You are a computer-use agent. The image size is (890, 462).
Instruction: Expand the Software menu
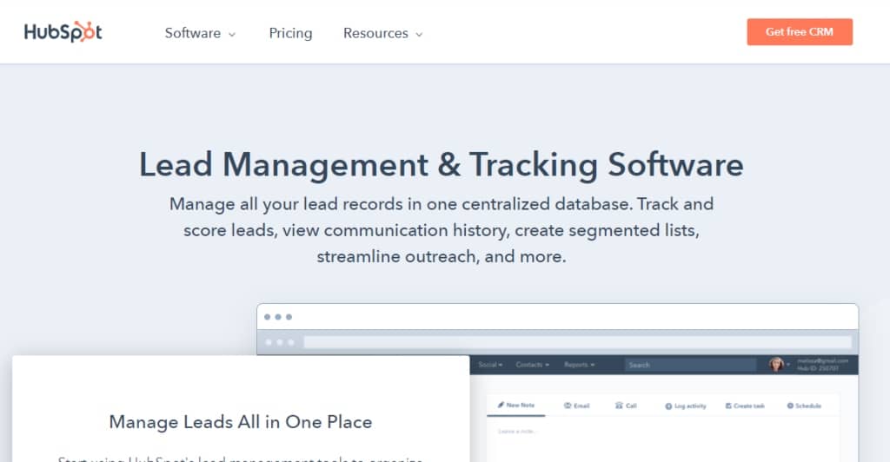pos(200,34)
